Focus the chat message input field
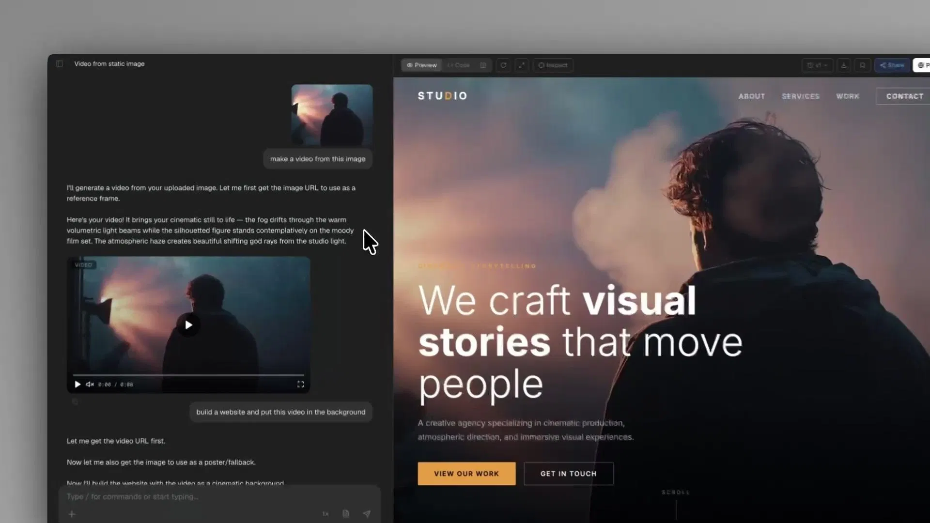This screenshot has height=523, width=930. pos(219,497)
